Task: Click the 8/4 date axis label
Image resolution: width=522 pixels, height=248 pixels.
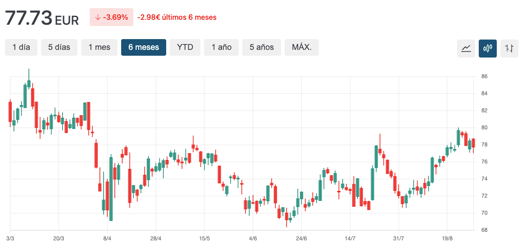Action: point(107,238)
